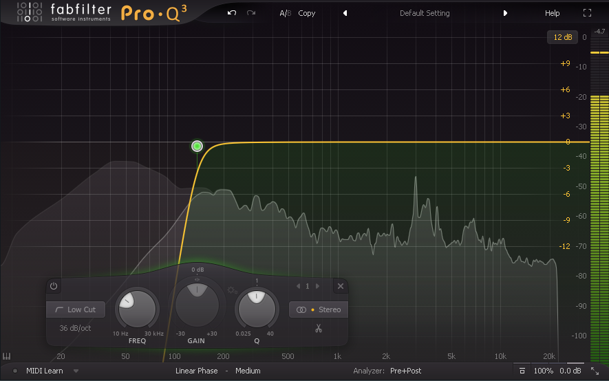
Task: Click the -4.7 peak level readout
Action: pos(599,32)
